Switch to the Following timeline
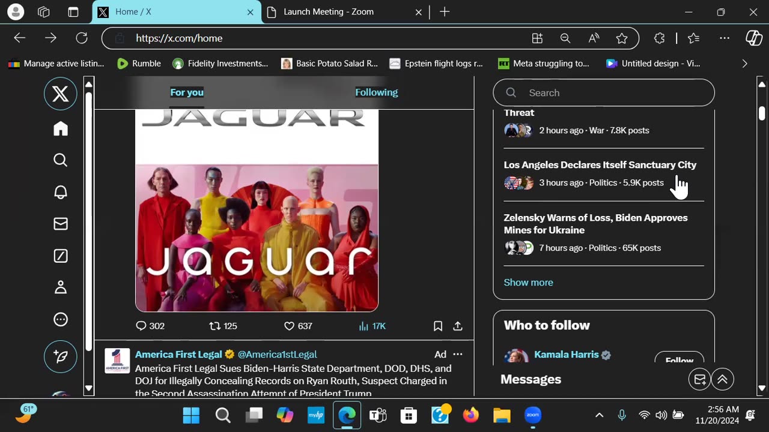This screenshot has height=432, width=769. coord(377,92)
